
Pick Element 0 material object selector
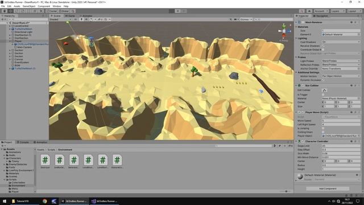coord(359,34)
